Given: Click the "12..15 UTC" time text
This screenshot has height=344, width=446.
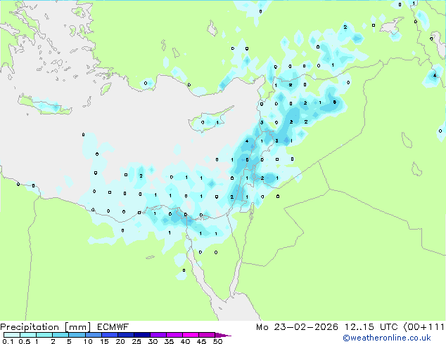Looking at the screenshot, I should point(371,327).
